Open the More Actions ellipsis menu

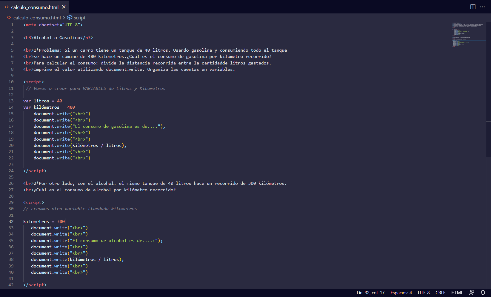coord(482,7)
